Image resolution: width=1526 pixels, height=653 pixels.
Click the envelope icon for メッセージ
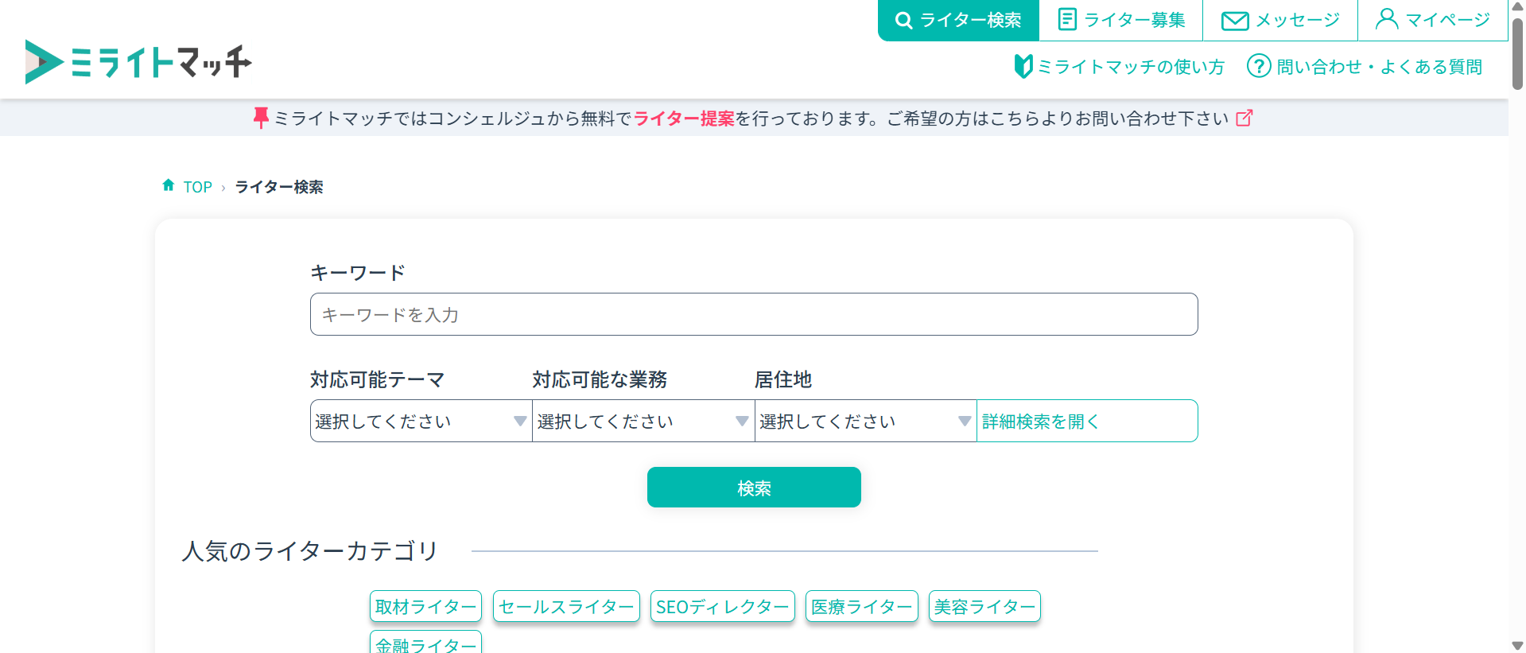pos(1234,21)
